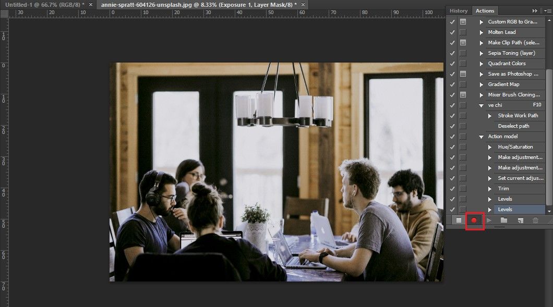The image size is (553, 307).
Task: Play the selected action with the Play button
Action: tap(489, 220)
